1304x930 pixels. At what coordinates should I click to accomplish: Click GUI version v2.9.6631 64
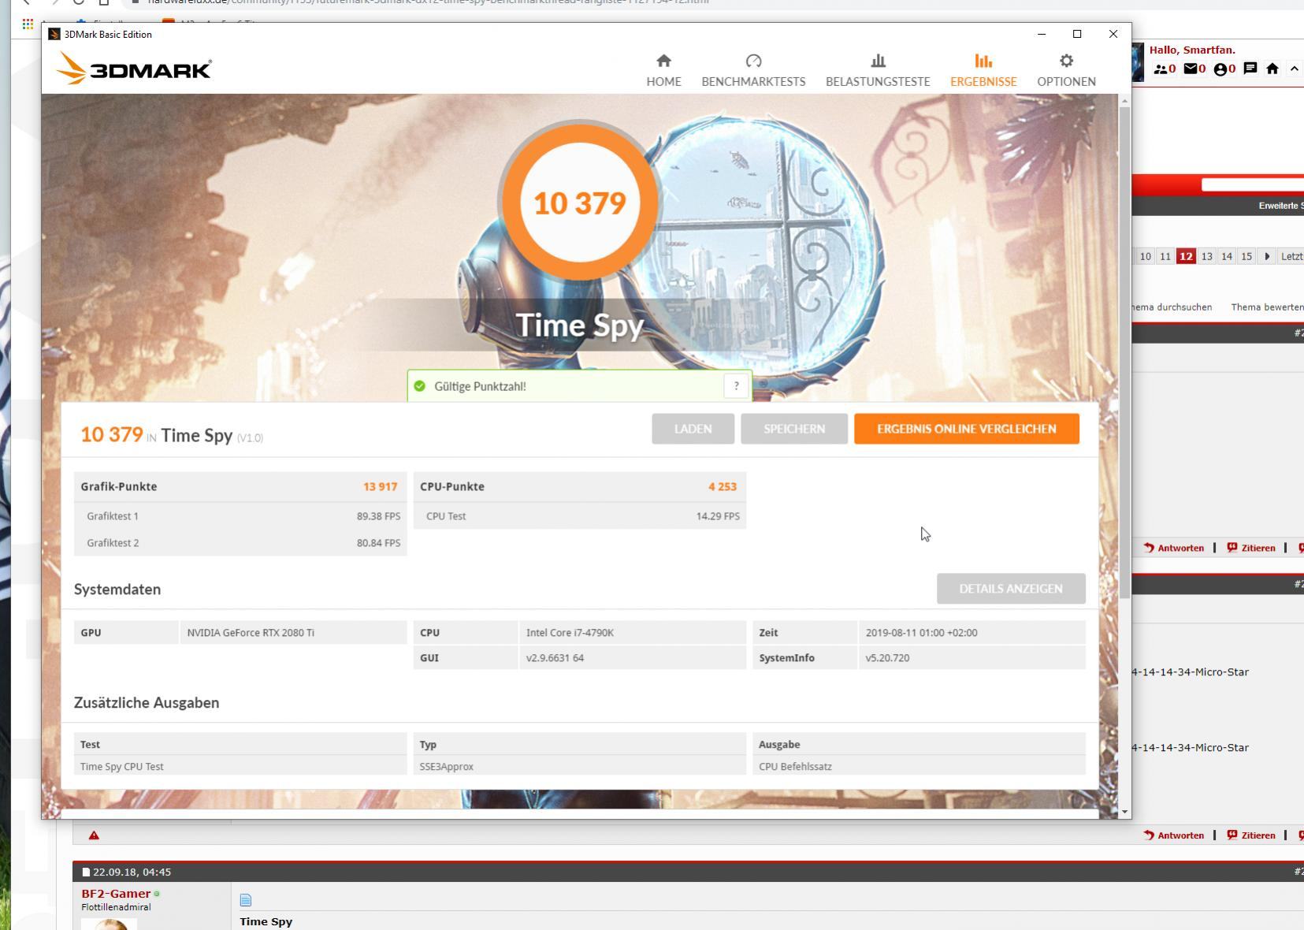(555, 658)
